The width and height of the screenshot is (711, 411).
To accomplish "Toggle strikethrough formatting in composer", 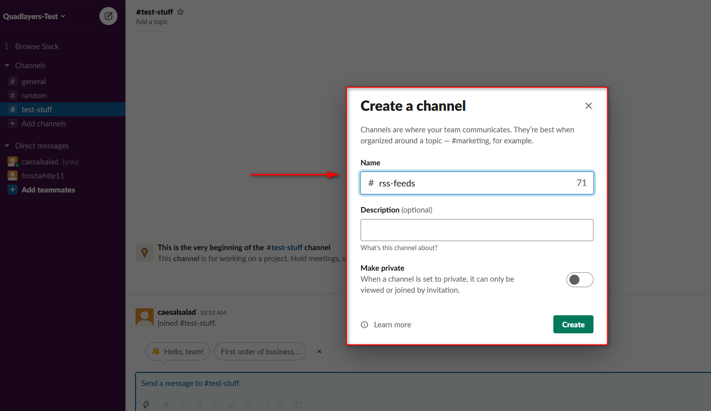I will [x=199, y=404].
